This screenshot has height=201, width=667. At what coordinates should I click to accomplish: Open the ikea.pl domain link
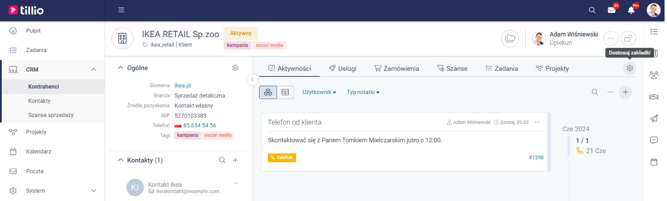coord(183,85)
